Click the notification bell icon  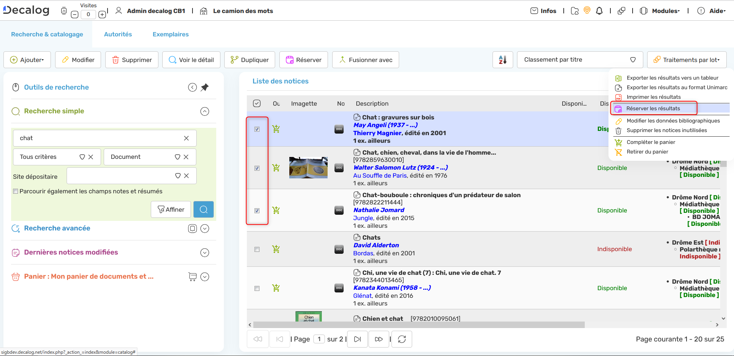point(599,11)
